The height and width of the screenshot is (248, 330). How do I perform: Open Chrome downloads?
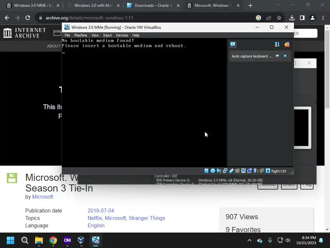(x=292, y=18)
